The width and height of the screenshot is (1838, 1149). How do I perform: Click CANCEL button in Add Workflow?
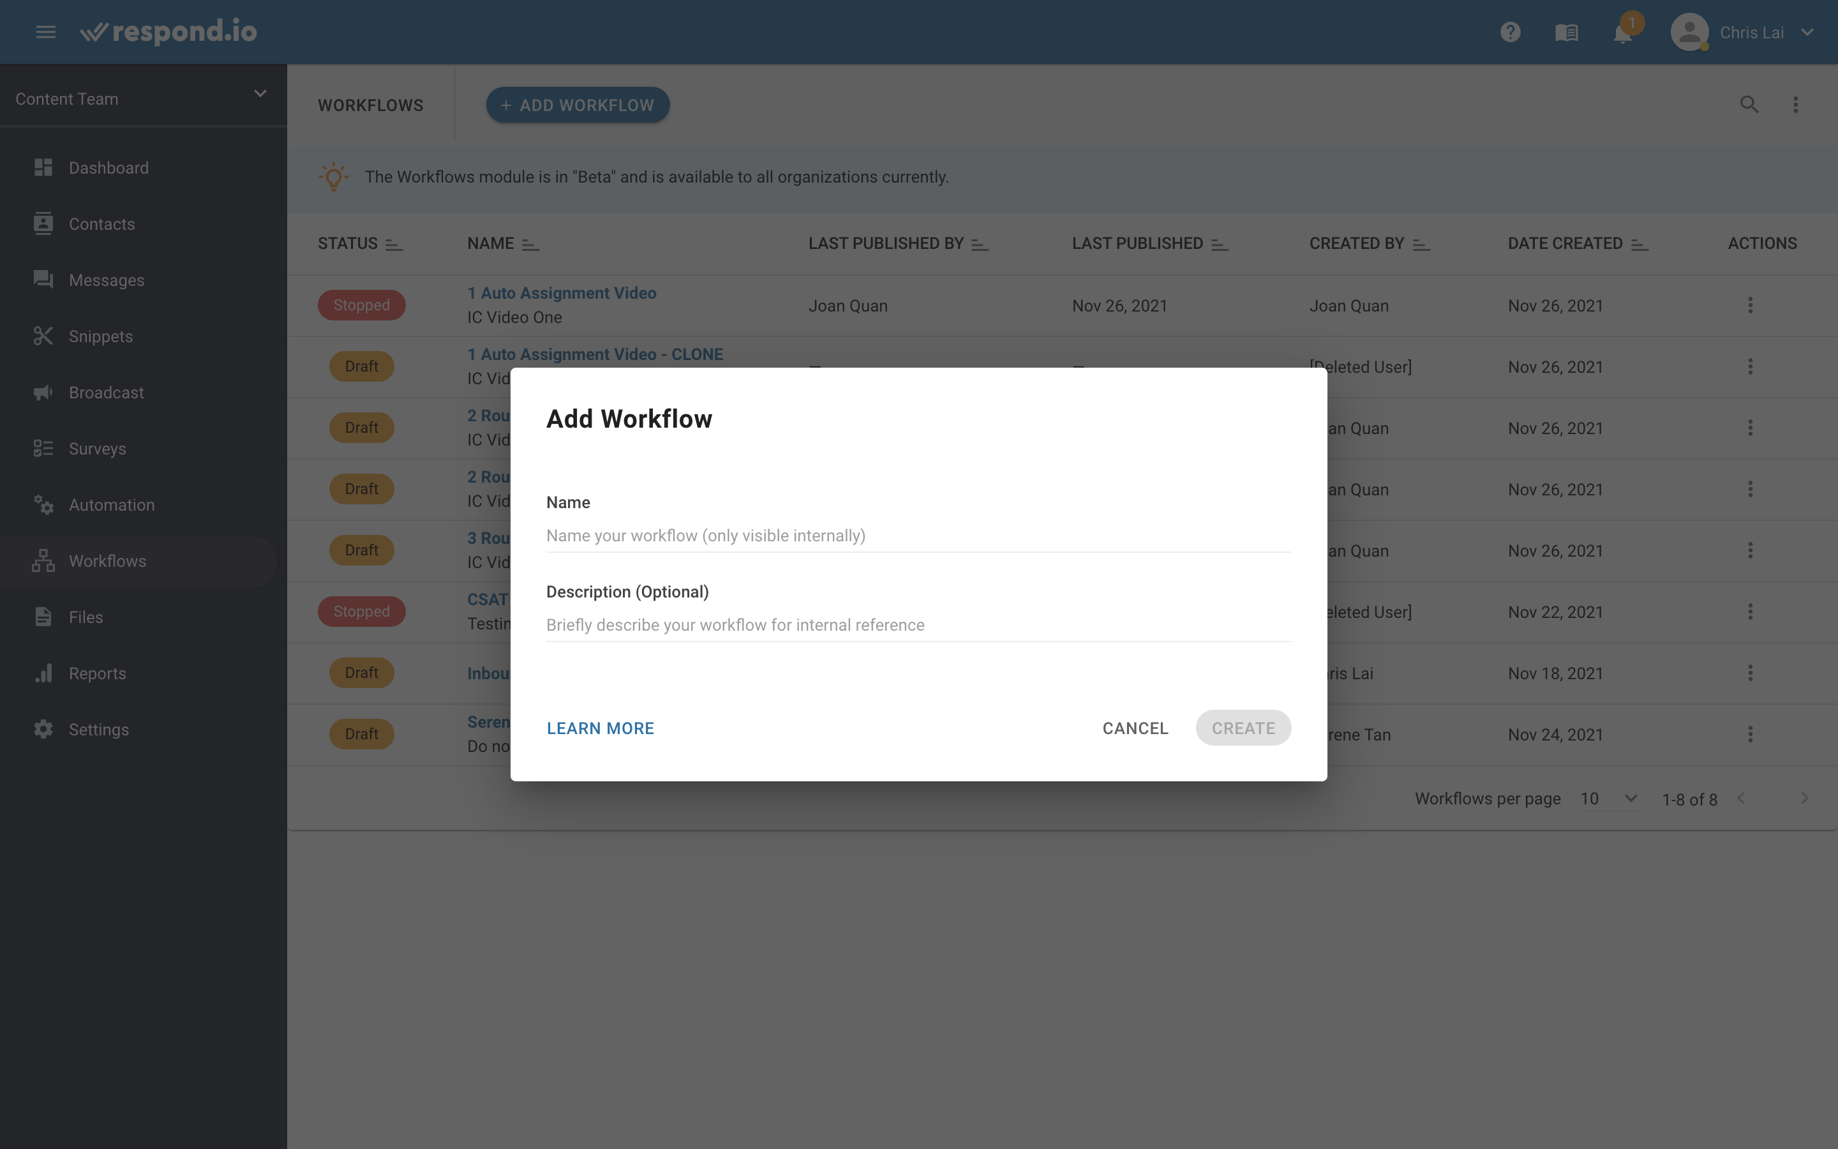[1135, 726]
